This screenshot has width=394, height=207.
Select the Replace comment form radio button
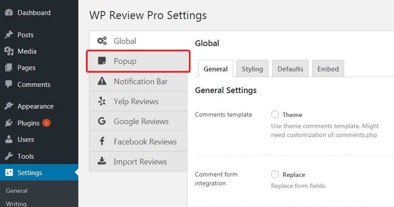[x=275, y=174]
